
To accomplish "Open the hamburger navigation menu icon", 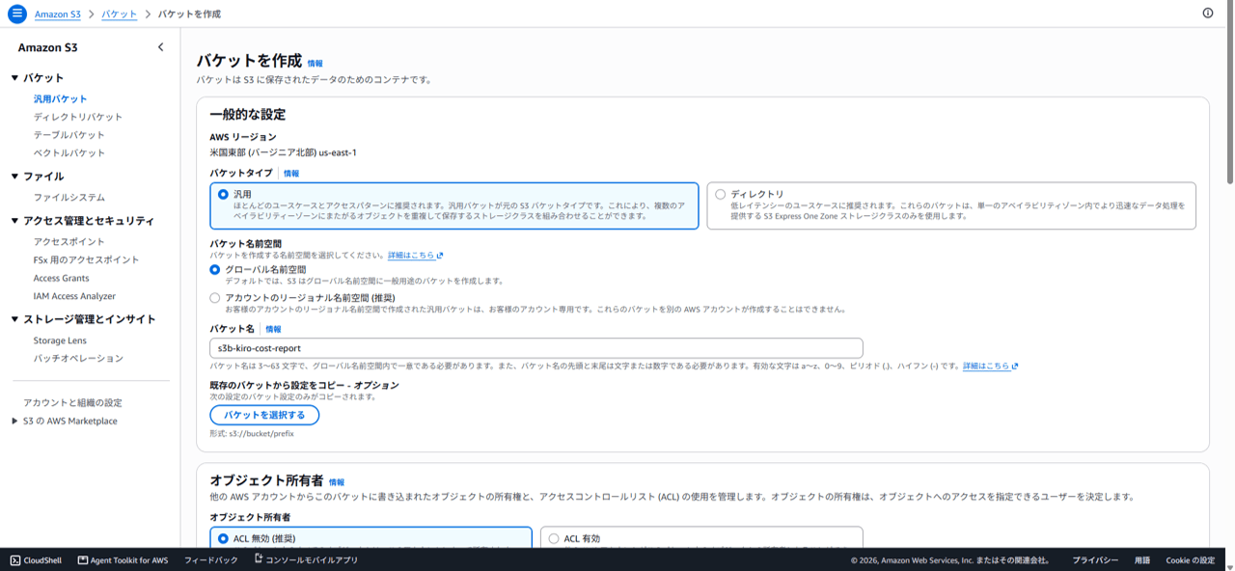I will pos(16,14).
